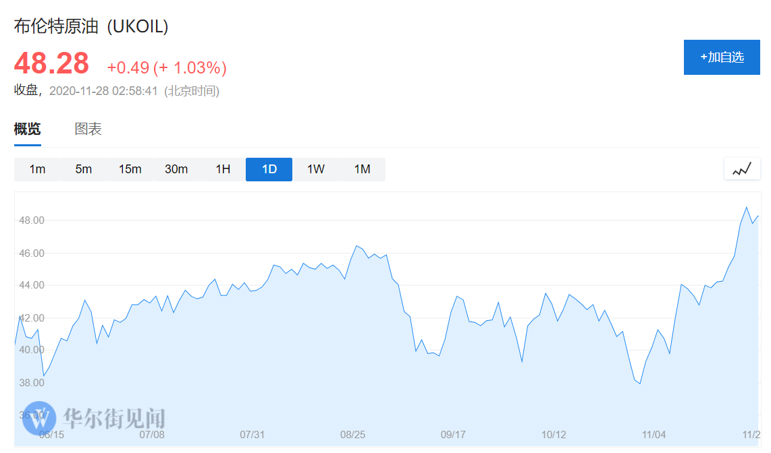Viewport: 771px width, 453px height.
Task: Click the line chart type icon
Action: coord(742,169)
